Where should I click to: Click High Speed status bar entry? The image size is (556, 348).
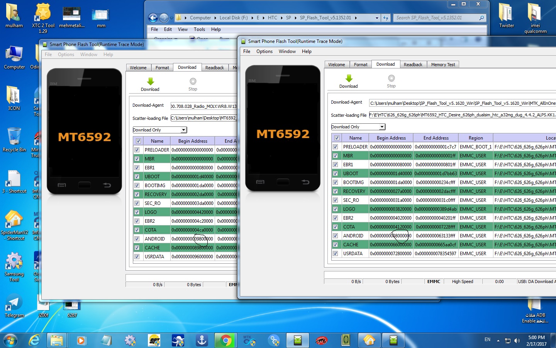(x=462, y=281)
